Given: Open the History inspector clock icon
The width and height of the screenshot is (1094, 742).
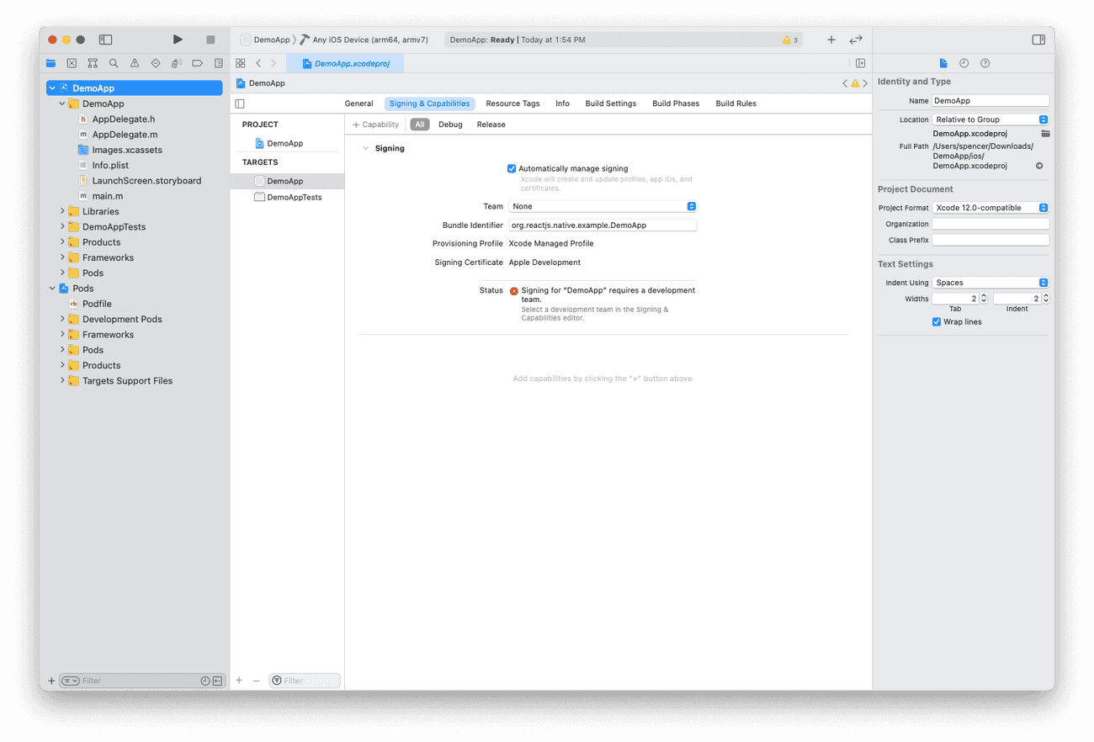Looking at the screenshot, I should click(964, 62).
